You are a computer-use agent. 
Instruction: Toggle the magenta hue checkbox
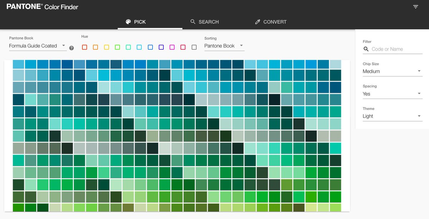pos(172,47)
